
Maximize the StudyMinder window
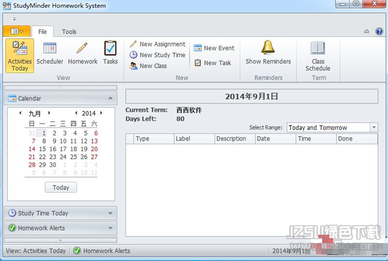point(356,4)
